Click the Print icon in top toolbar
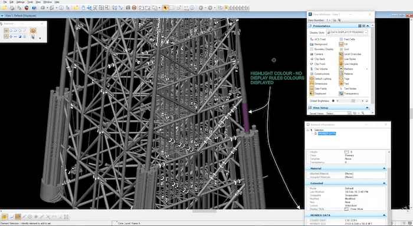Screen dimensions: 413x226 tap(12, 8)
